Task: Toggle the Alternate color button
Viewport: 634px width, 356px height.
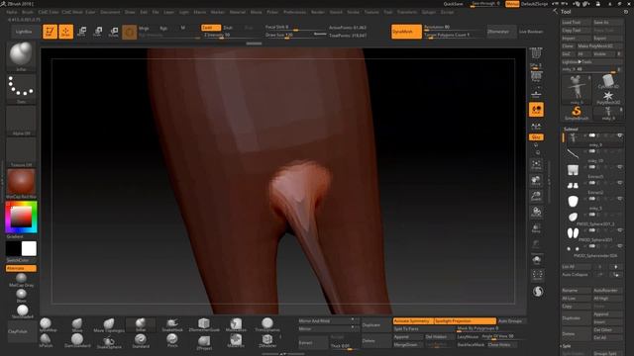Action: (x=21, y=268)
